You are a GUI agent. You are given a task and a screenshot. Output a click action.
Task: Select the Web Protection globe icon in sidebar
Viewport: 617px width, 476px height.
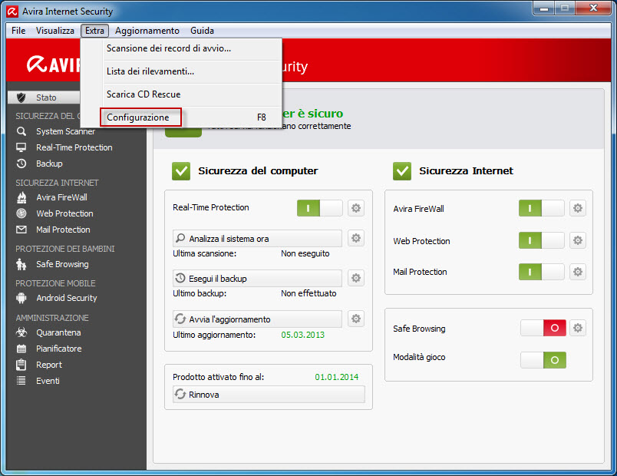coord(21,213)
